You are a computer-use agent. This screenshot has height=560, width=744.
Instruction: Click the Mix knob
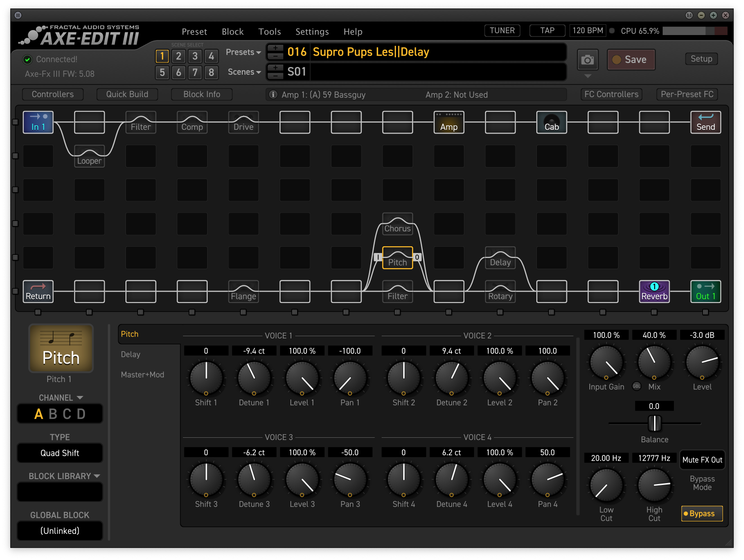[654, 362]
